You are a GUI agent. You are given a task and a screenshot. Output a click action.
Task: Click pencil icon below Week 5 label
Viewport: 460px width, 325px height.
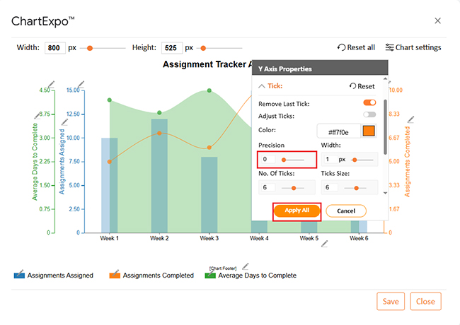[x=325, y=244]
